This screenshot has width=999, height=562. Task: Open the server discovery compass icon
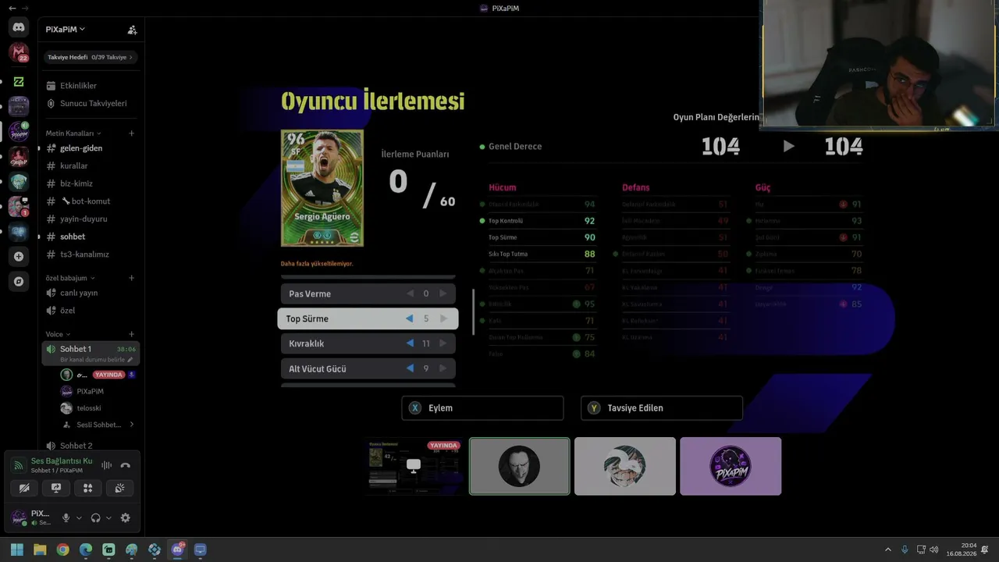(19, 281)
